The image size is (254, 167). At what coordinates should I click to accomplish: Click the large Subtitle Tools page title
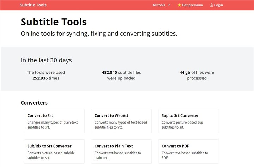pyautogui.click(x=54, y=22)
